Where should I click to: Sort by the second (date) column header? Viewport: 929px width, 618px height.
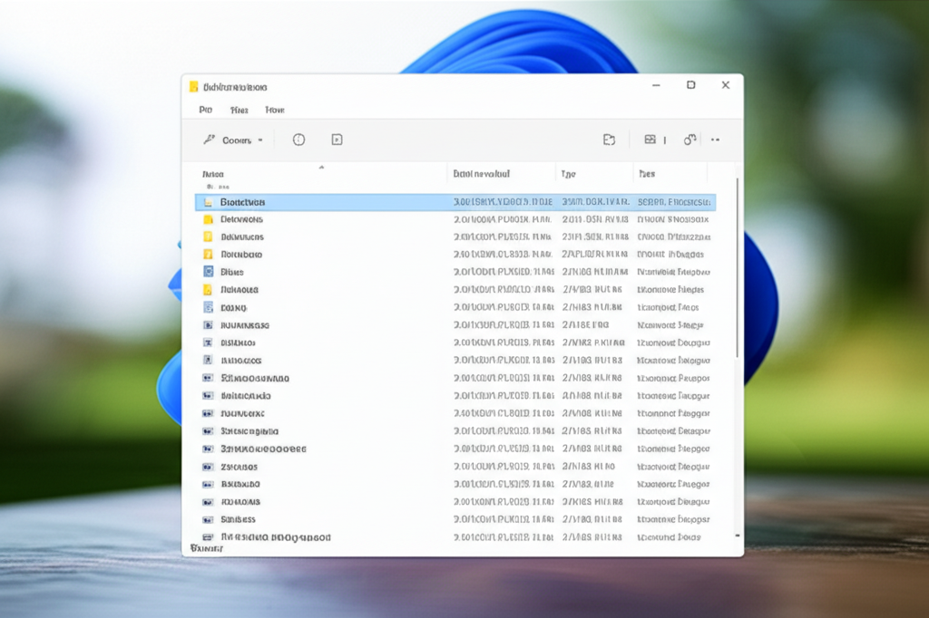coord(482,173)
